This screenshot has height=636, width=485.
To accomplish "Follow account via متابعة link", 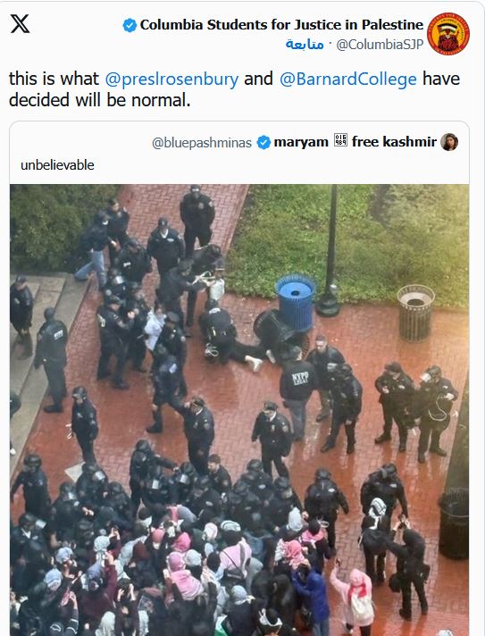I will pyautogui.click(x=305, y=44).
